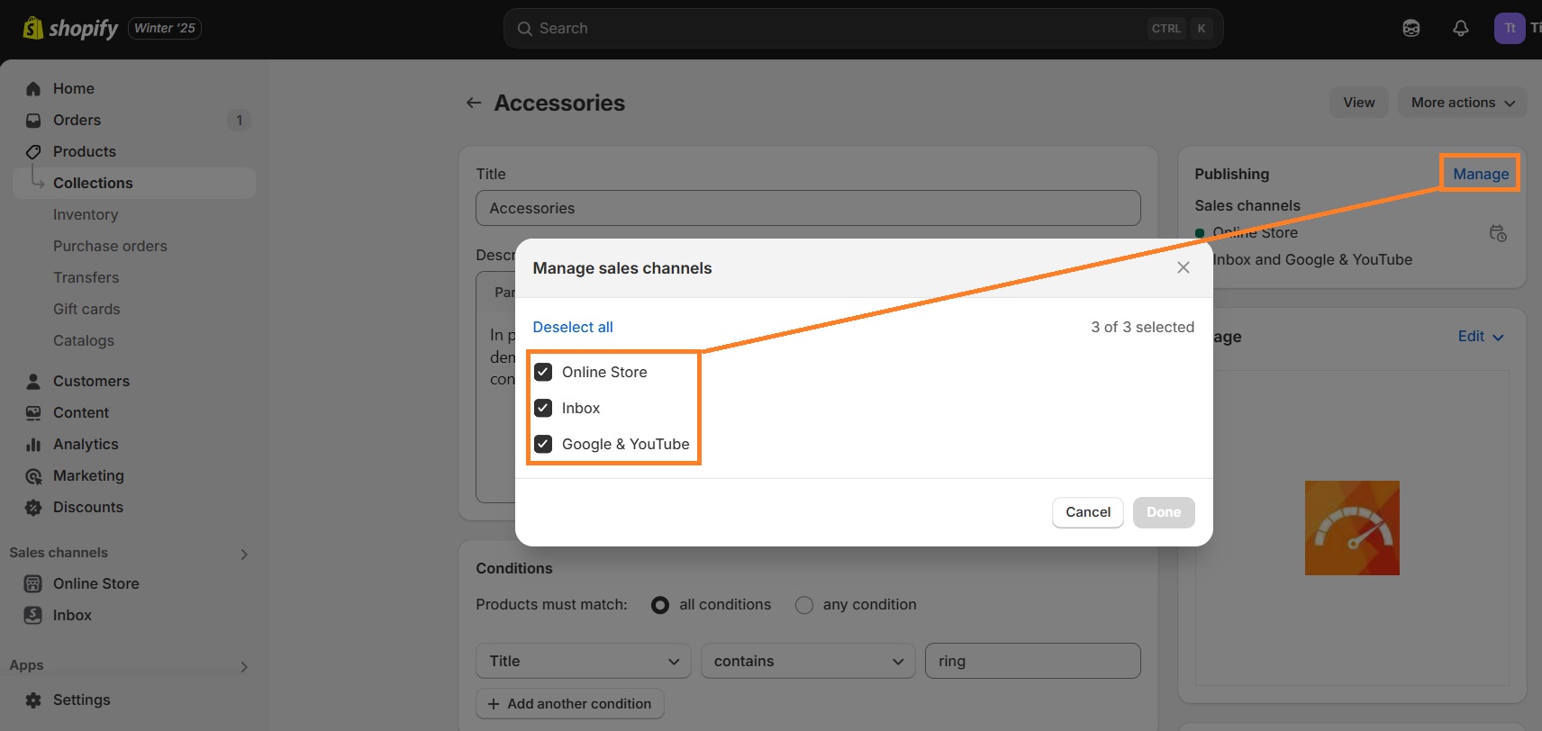Click the plus icon for another condition
1542x731 pixels.
494,704
